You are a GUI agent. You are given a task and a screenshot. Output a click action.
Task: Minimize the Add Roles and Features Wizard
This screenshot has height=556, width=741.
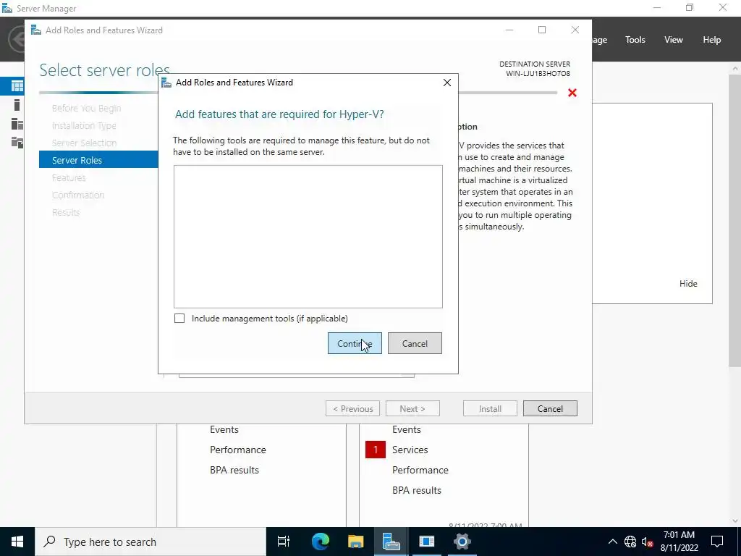(x=509, y=30)
